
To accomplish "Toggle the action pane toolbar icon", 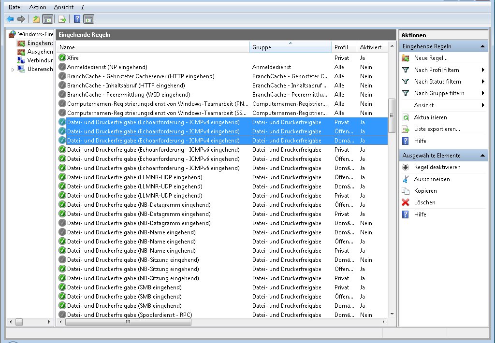I will [88, 19].
